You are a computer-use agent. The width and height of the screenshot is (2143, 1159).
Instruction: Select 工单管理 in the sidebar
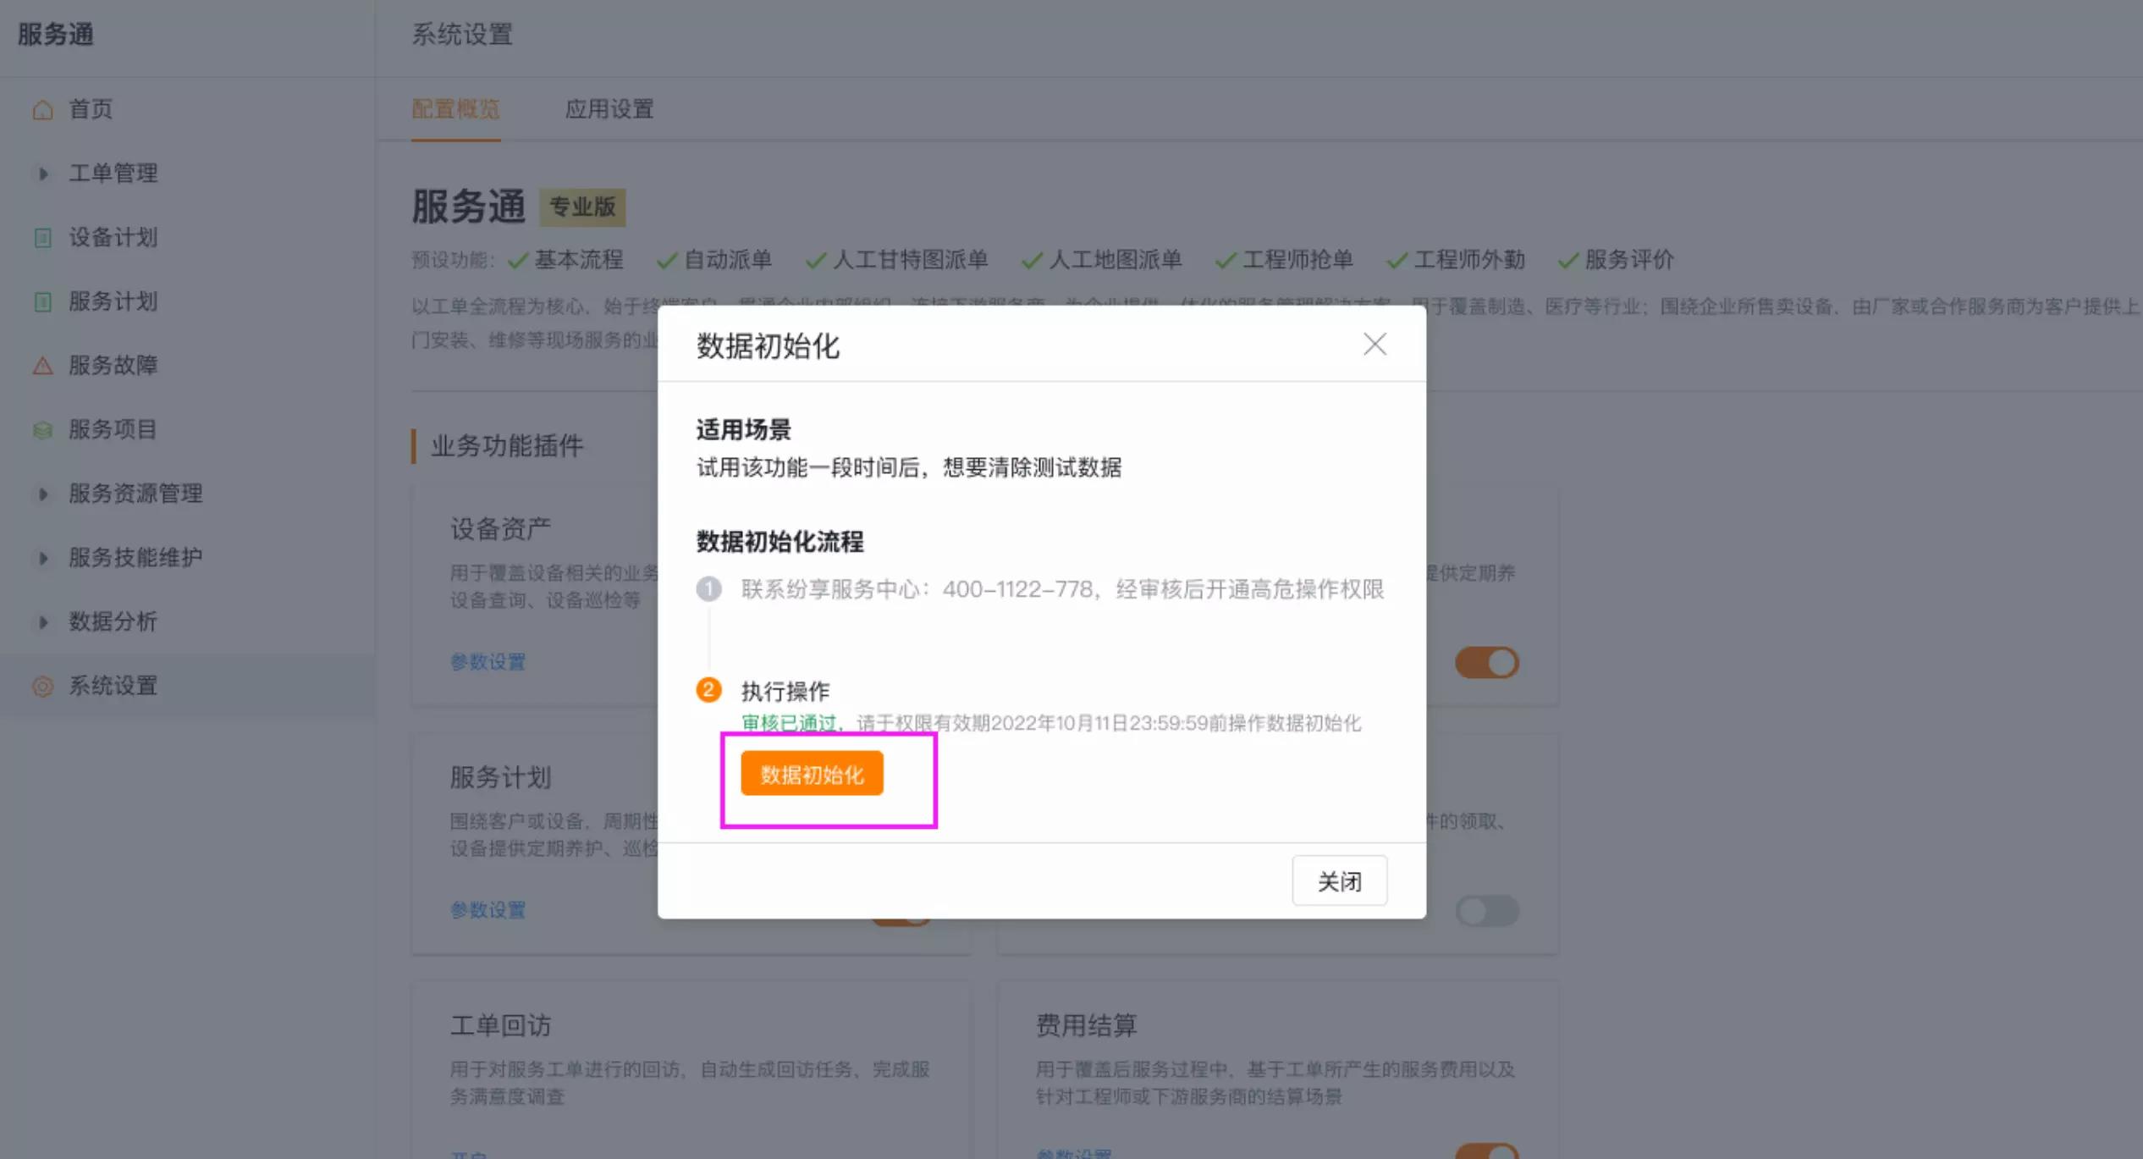pos(113,173)
